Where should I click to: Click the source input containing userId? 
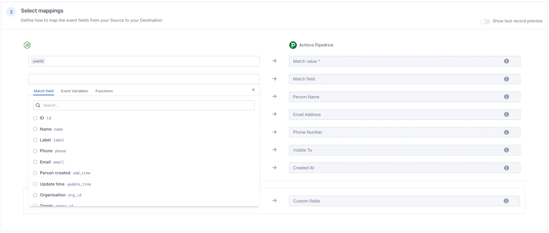point(144,61)
